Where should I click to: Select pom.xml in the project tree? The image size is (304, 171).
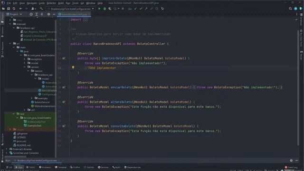coord(19,141)
